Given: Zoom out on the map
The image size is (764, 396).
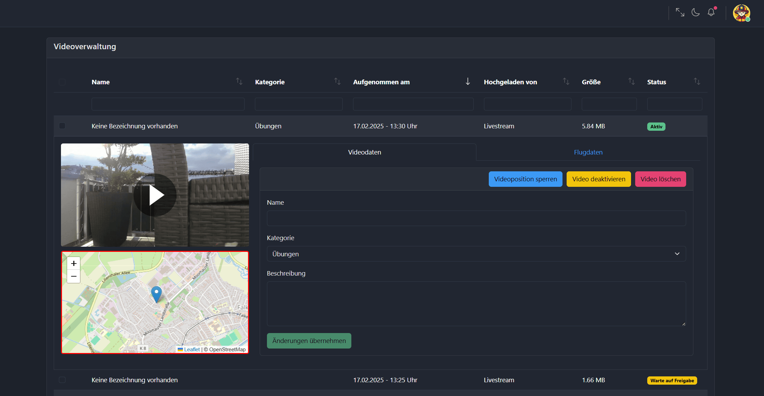Looking at the screenshot, I should coord(74,276).
